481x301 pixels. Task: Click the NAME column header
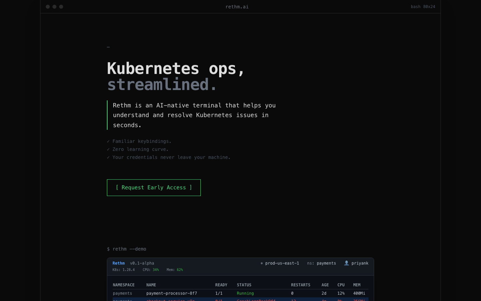pyautogui.click(x=151, y=285)
